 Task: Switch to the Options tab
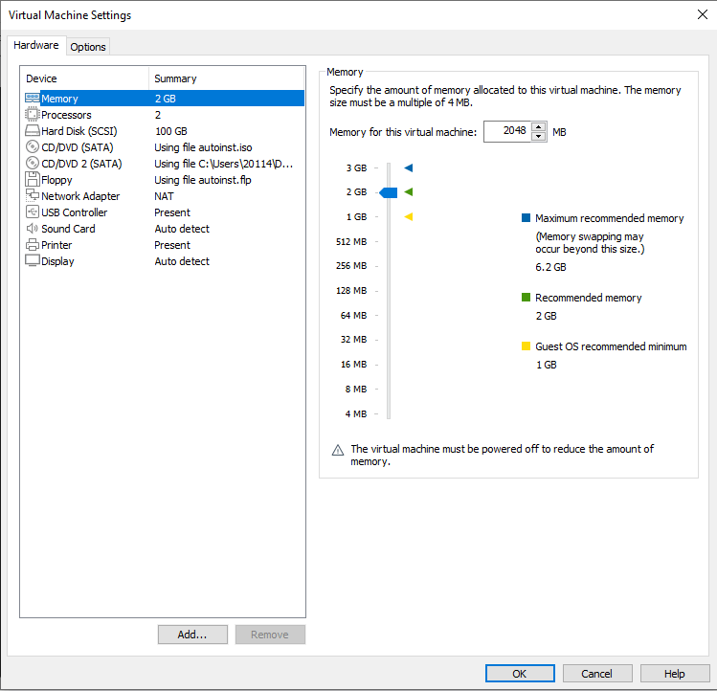(x=88, y=47)
